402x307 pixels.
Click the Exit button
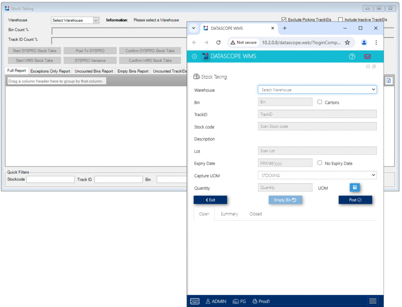(210, 200)
